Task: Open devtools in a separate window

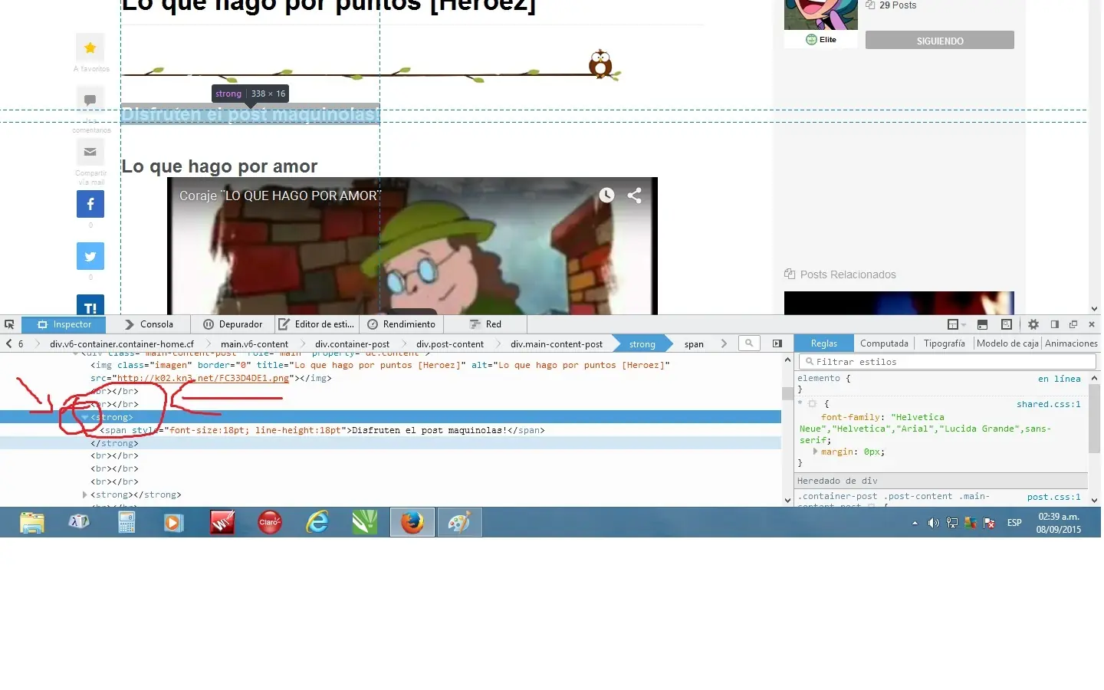Action: (1073, 324)
